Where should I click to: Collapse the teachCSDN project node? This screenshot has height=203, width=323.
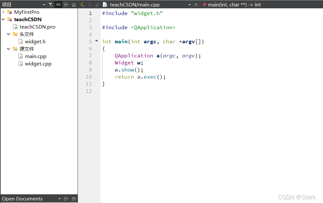point(3,19)
